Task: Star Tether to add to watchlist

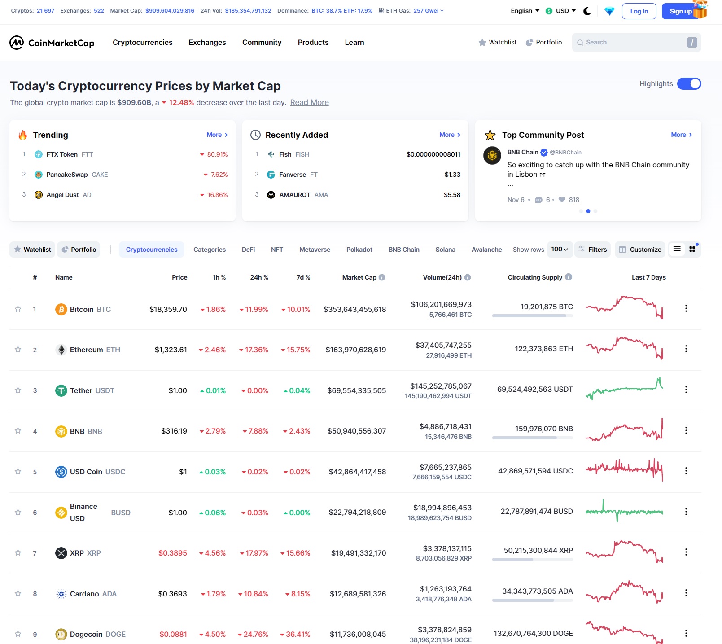Action: tap(18, 390)
